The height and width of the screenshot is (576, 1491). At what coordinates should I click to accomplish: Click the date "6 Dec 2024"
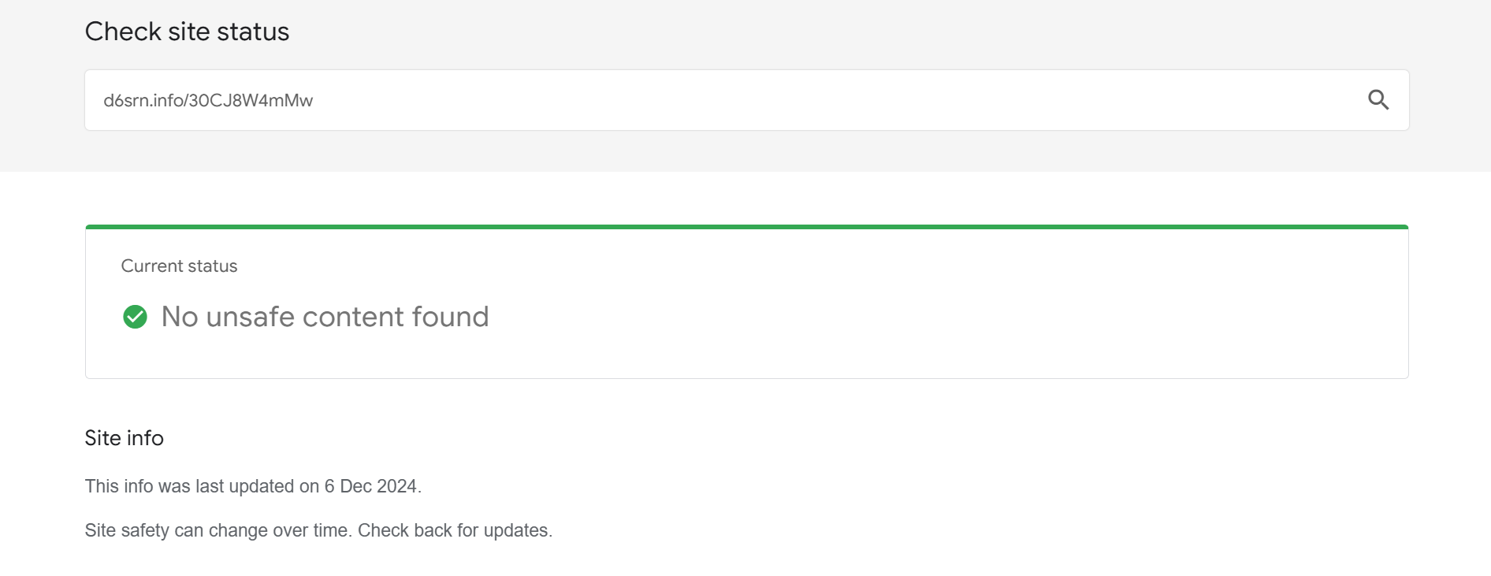coord(370,486)
